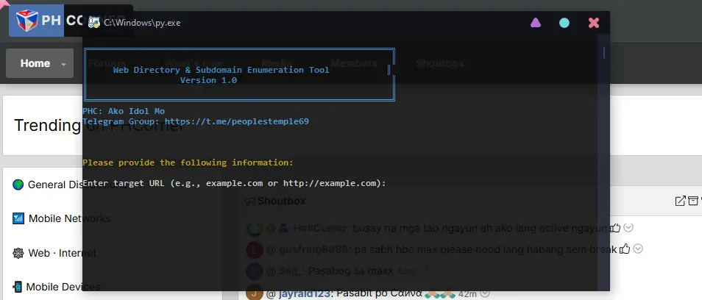Expand options for the hbo max message

638,249
